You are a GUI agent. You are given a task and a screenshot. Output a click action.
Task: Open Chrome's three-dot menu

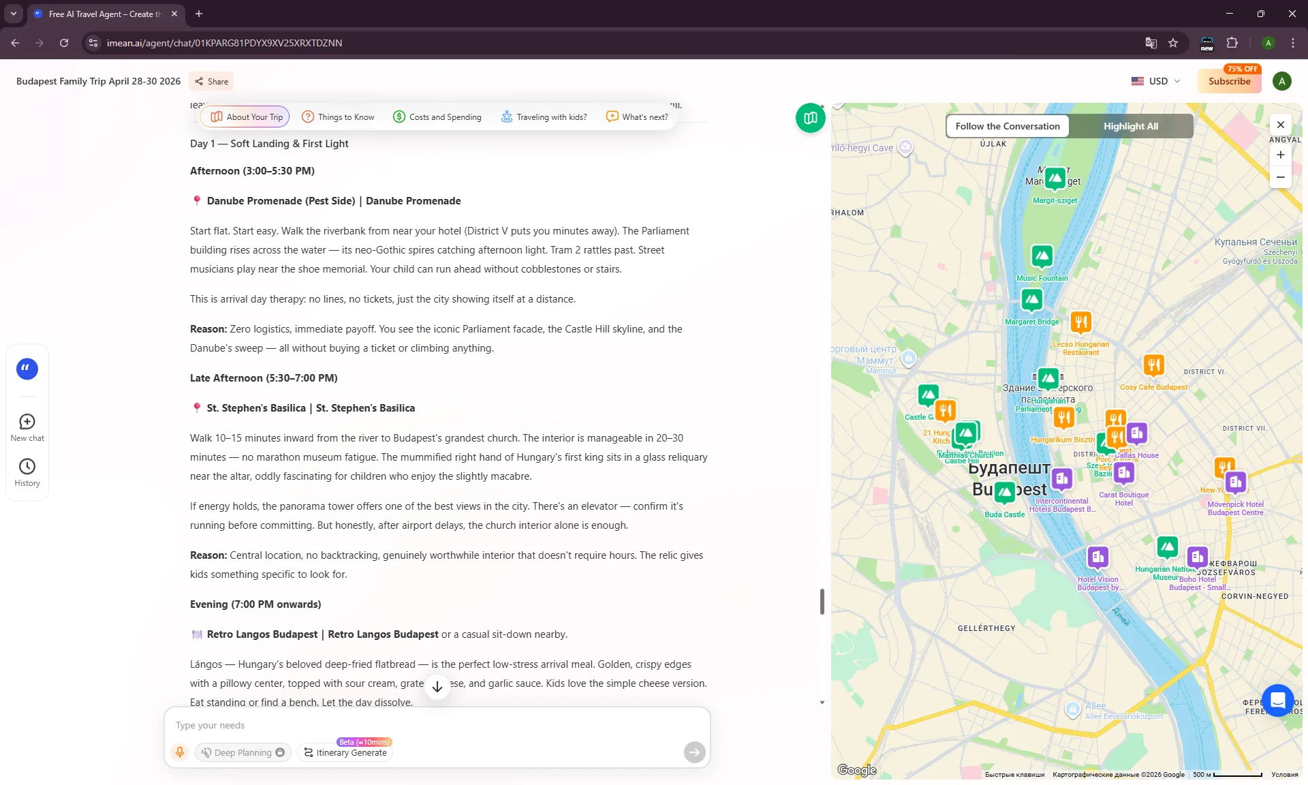(1292, 43)
